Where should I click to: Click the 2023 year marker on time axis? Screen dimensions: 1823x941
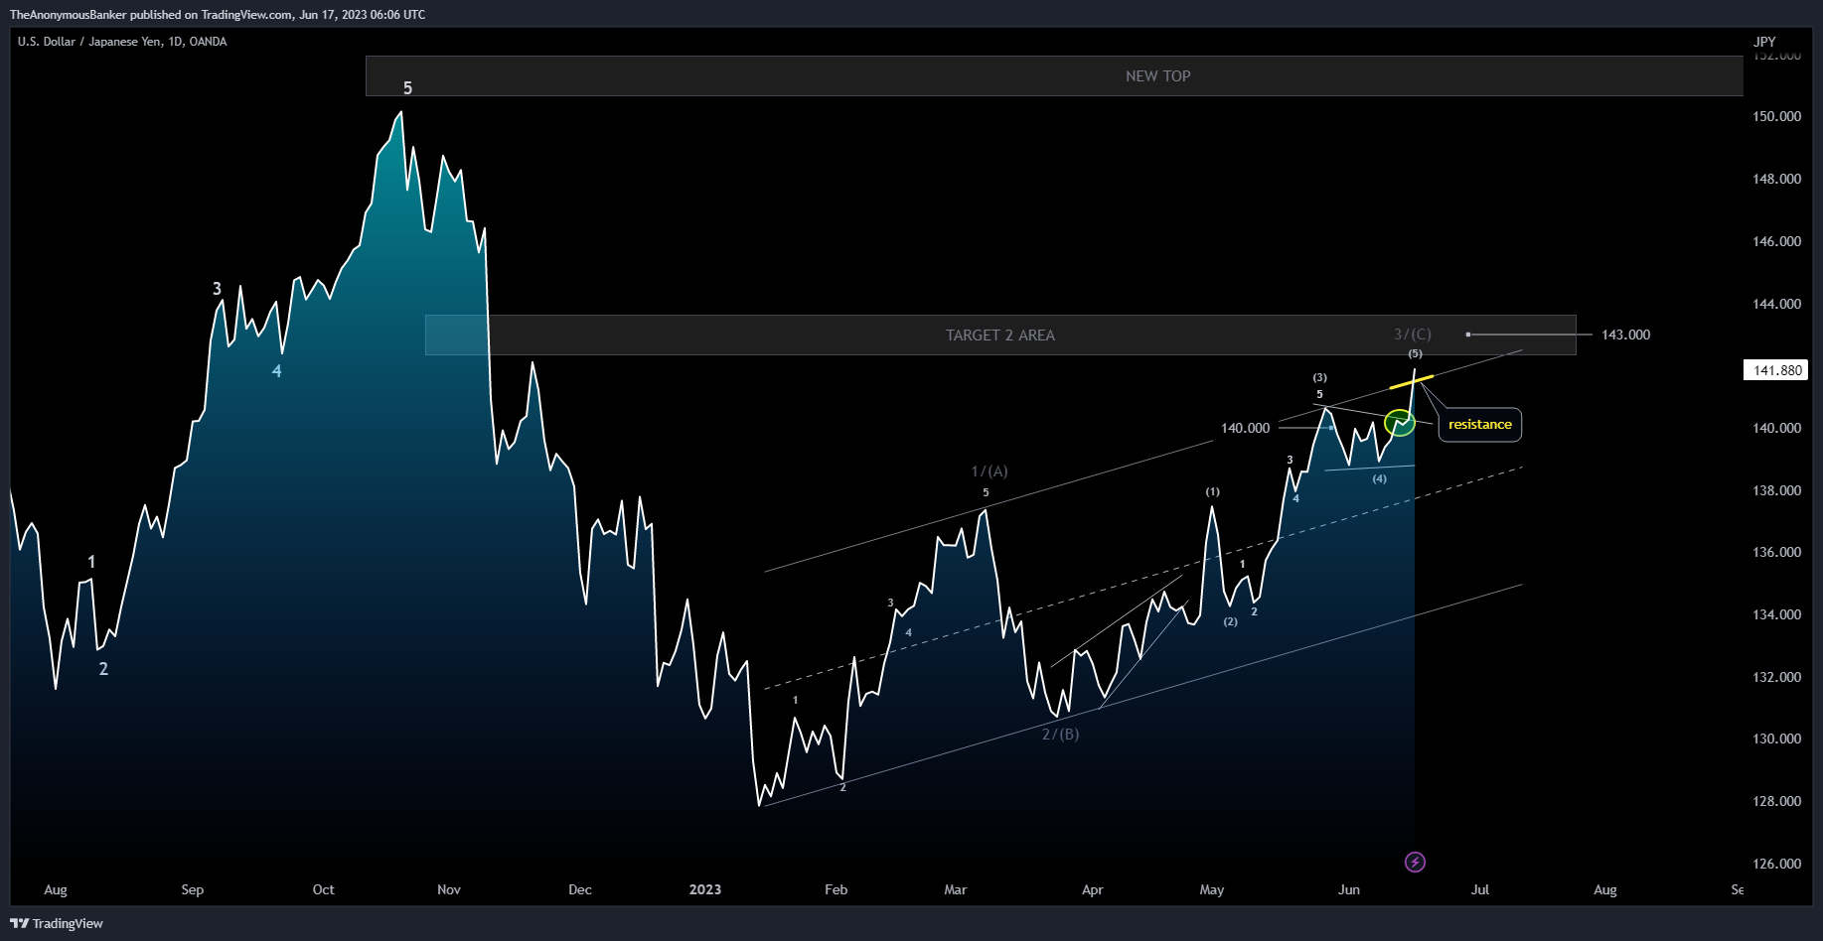[x=705, y=889]
